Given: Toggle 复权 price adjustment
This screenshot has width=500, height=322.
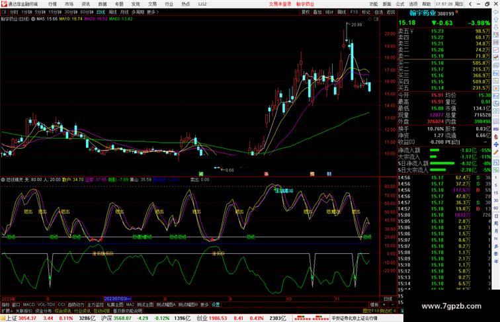Looking at the screenshot, I should [x=305, y=12].
